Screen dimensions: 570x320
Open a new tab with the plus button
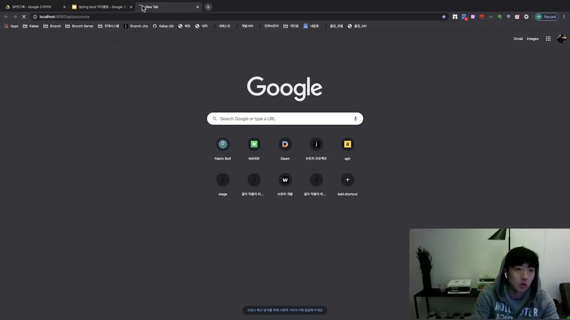[x=208, y=7]
